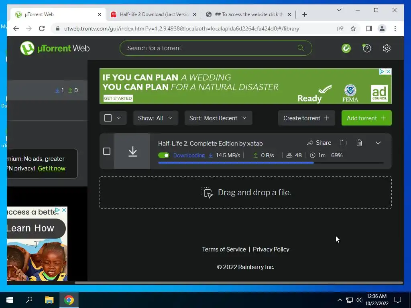Open a new tab with plus button
This screenshot has width=411, height=308.
point(304,14)
